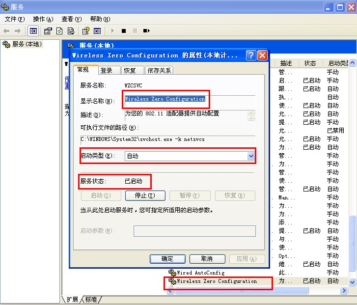
Task: Click the 确定 button
Action: [167, 259]
